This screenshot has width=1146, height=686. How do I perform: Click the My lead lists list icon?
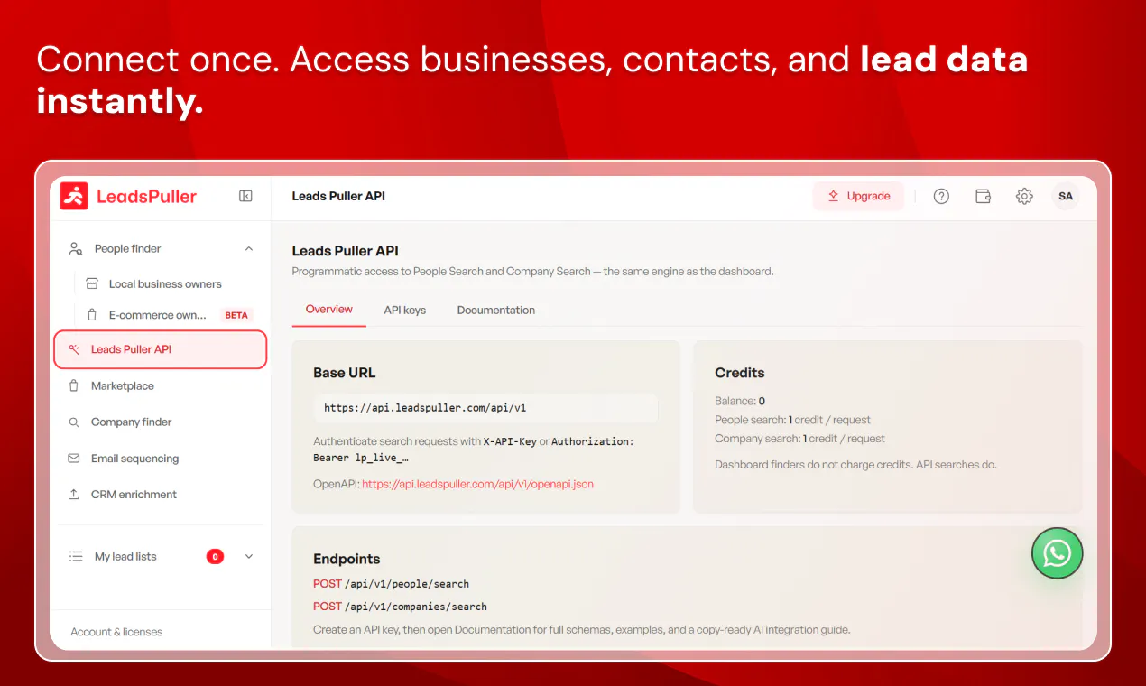[x=76, y=557]
